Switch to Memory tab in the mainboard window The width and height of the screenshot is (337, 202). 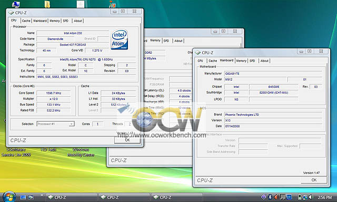(241, 60)
